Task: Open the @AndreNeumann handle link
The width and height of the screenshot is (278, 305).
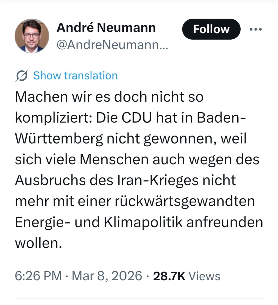Action: [112, 45]
